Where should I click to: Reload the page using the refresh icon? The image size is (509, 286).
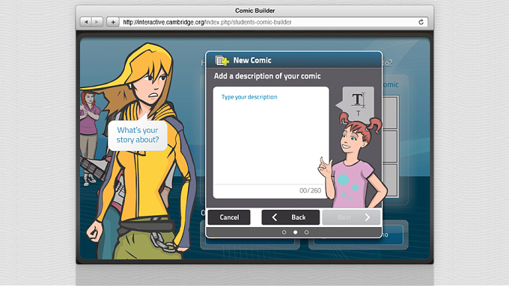click(421, 22)
